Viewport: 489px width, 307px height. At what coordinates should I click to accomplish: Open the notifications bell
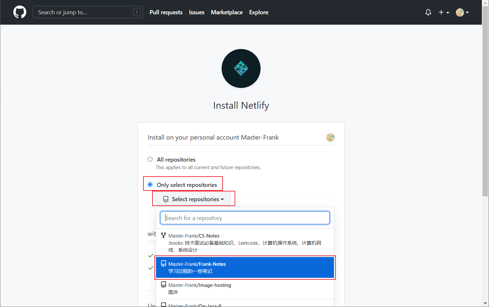point(428,12)
